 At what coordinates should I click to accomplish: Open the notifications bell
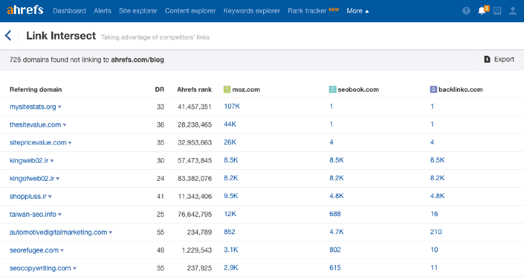tap(481, 11)
